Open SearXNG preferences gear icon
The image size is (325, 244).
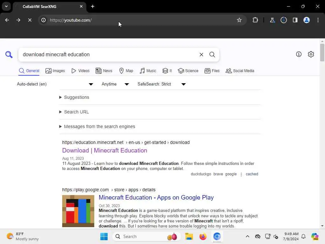(x=311, y=54)
